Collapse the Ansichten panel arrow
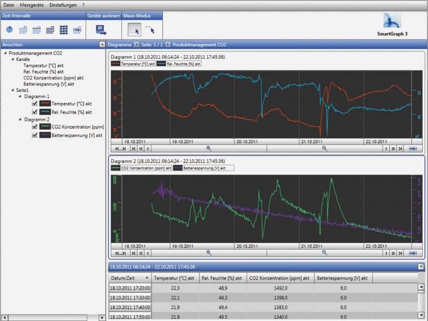 pyautogui.click(x=102, y=44)
